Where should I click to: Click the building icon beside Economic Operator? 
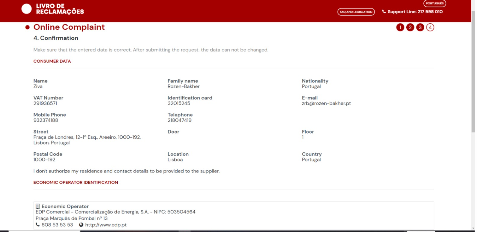pos(38,206)
